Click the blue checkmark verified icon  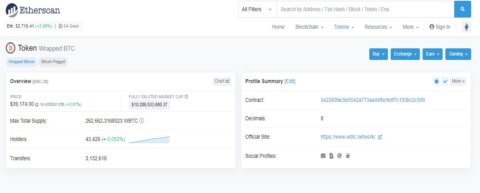tap(445, 81)
